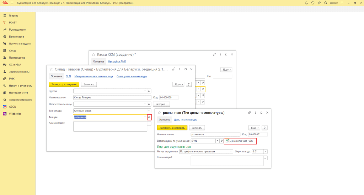364x195 pixels.
Task: Expand the Тип цен dropdown arrow
Action: pos(145,117)
